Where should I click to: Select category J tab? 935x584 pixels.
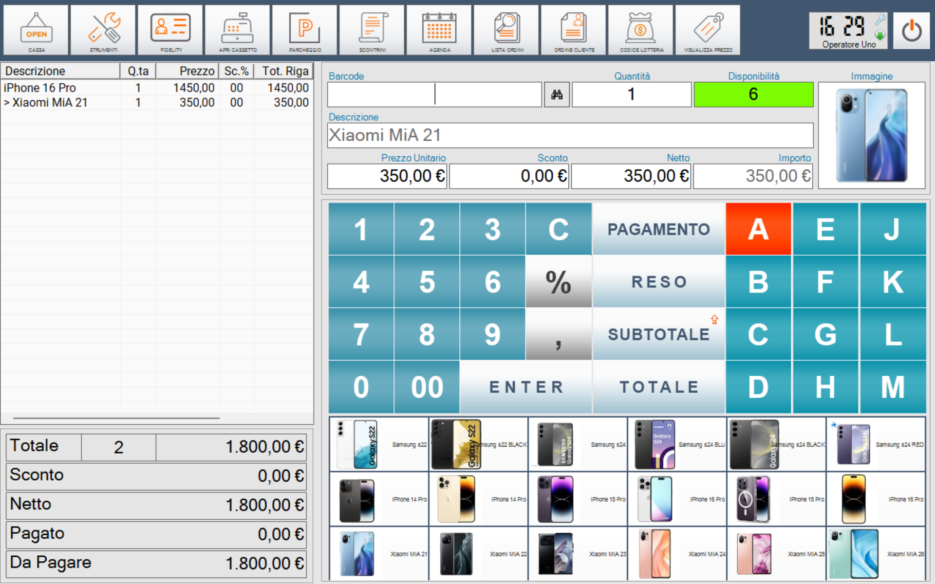tap(893, 229)
